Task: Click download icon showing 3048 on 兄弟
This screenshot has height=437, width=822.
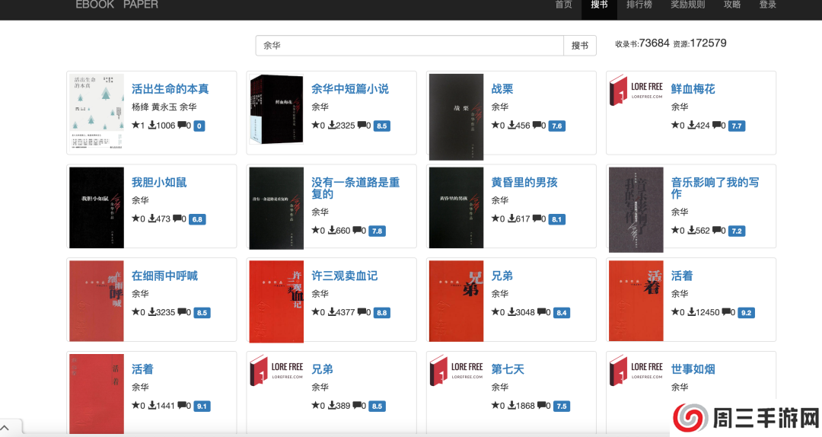Action: pos(511,312)
